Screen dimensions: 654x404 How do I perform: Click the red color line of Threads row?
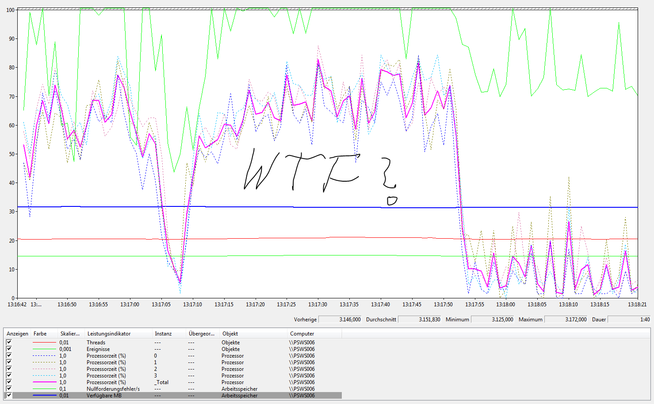[44, 343]
